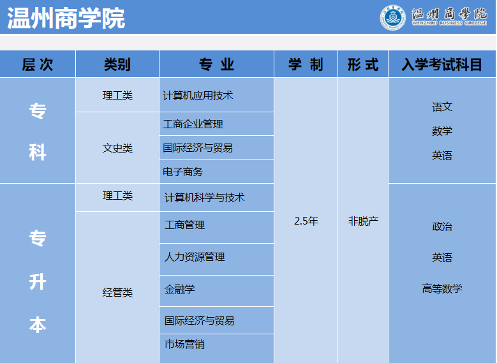
Task: Click the 学制 column header
Action: 306,64
